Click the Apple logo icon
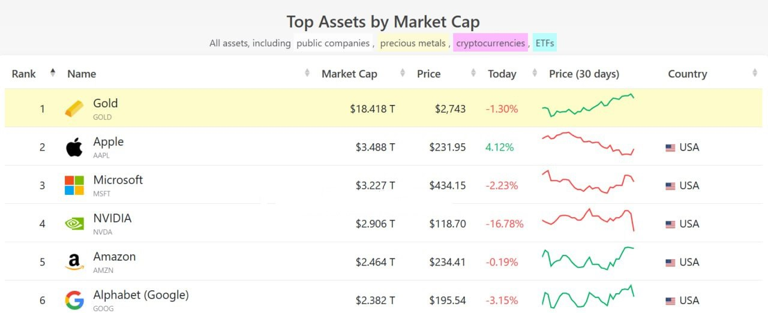The image size is (768, 313). click(74, 147)
